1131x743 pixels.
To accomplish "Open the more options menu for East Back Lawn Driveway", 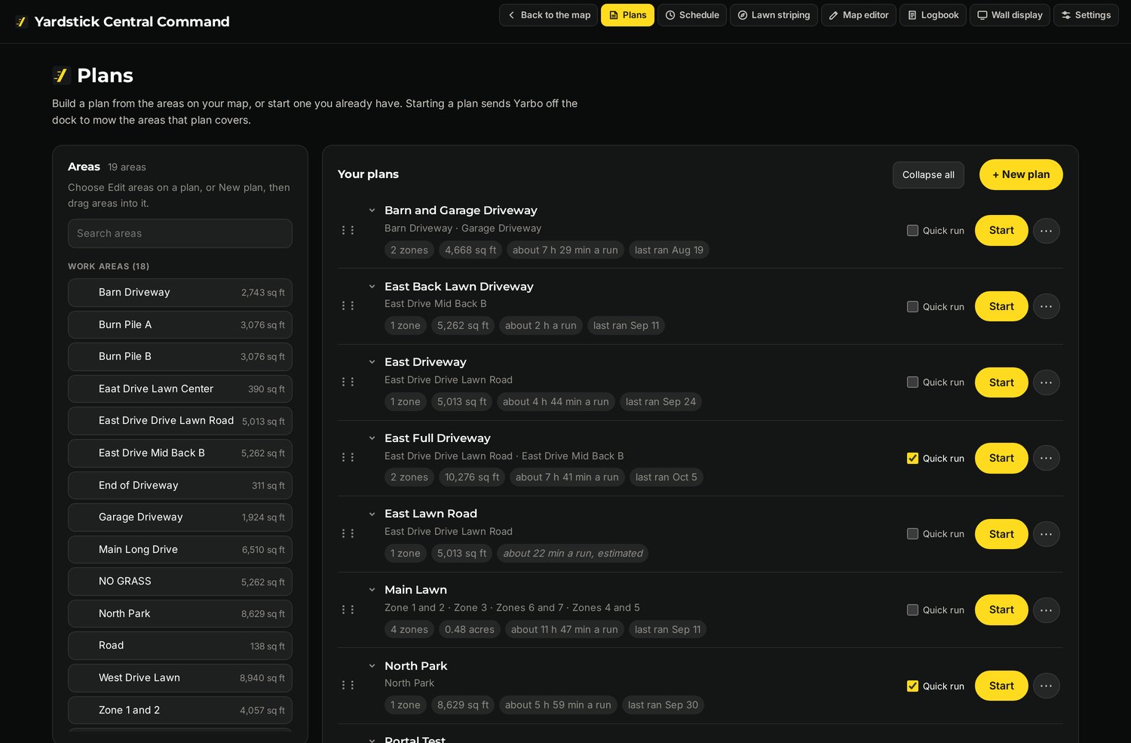I will pyautogui.click(x=1047, y=306).
